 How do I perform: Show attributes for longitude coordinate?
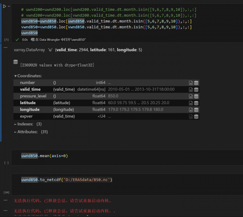(191, 110)
